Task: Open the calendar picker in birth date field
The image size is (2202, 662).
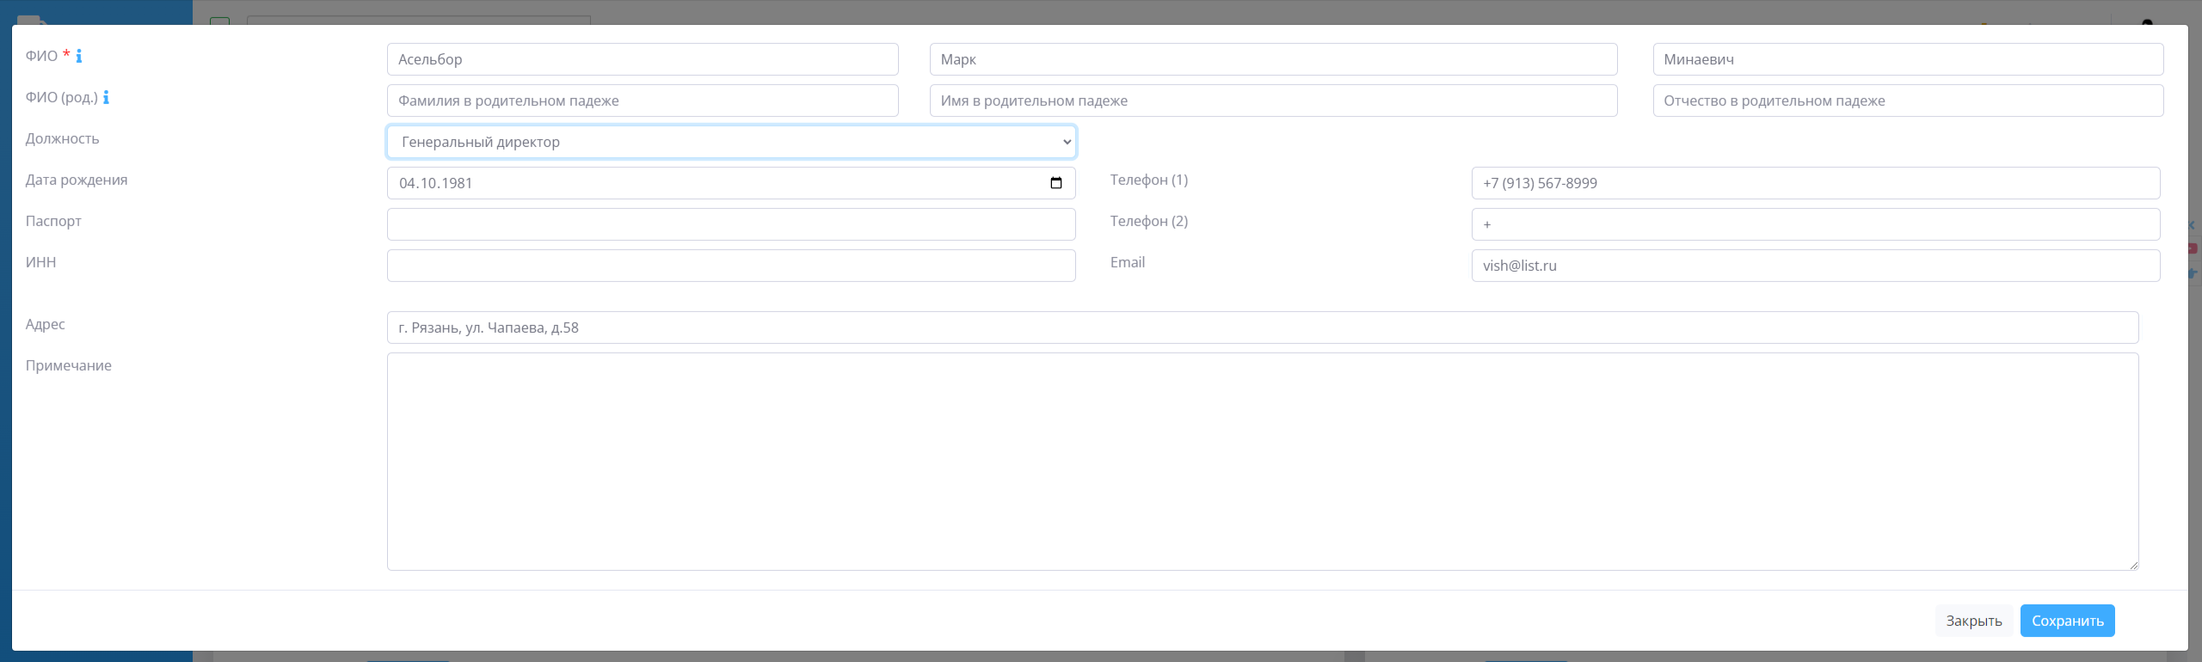Action: pyautogui.click(x=1055, y=183)
